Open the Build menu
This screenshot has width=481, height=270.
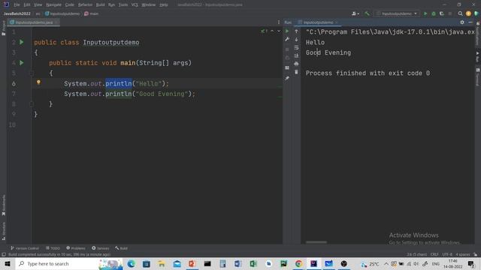coord(100,5)
